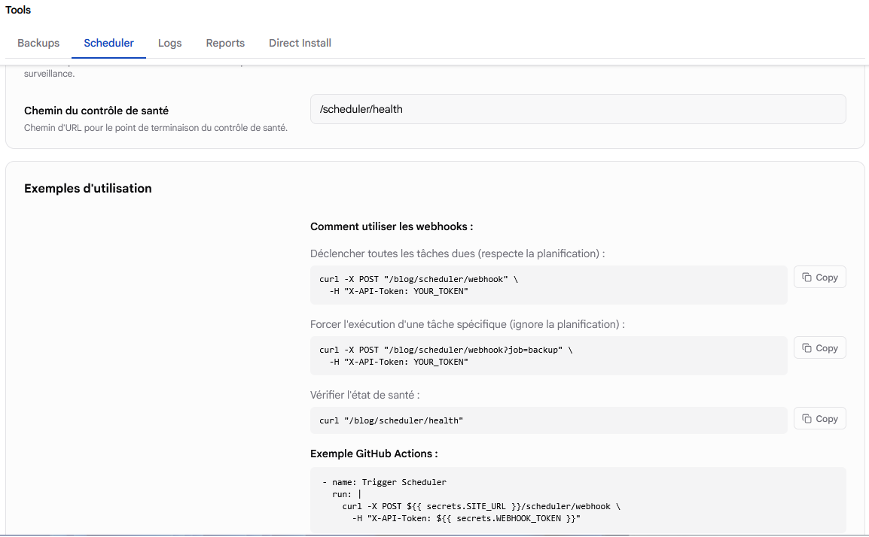Open the Reports tab
The height and width of the screenshot is (537, 869).
tap(225, 43)
